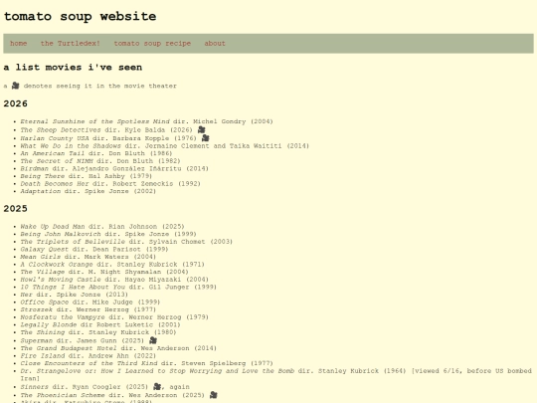Click the Fire Island entry
The height and width of the screenshot is (403, 537).
[x=89, y=355]
